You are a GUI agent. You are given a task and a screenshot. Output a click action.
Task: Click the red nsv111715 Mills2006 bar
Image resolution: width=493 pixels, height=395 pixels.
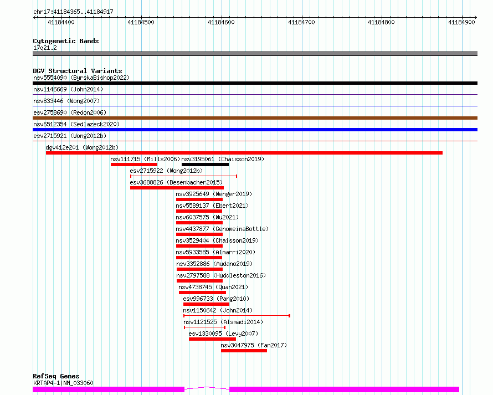(134, 165)
